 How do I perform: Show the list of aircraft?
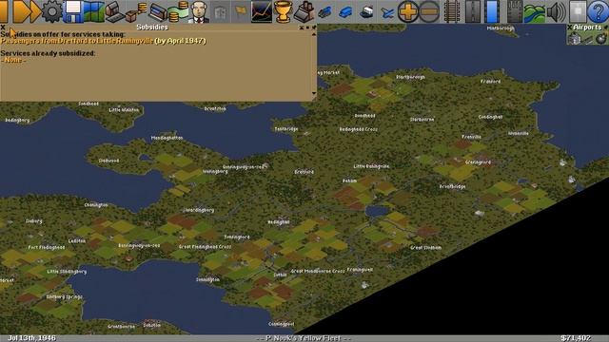pos(387,11)
